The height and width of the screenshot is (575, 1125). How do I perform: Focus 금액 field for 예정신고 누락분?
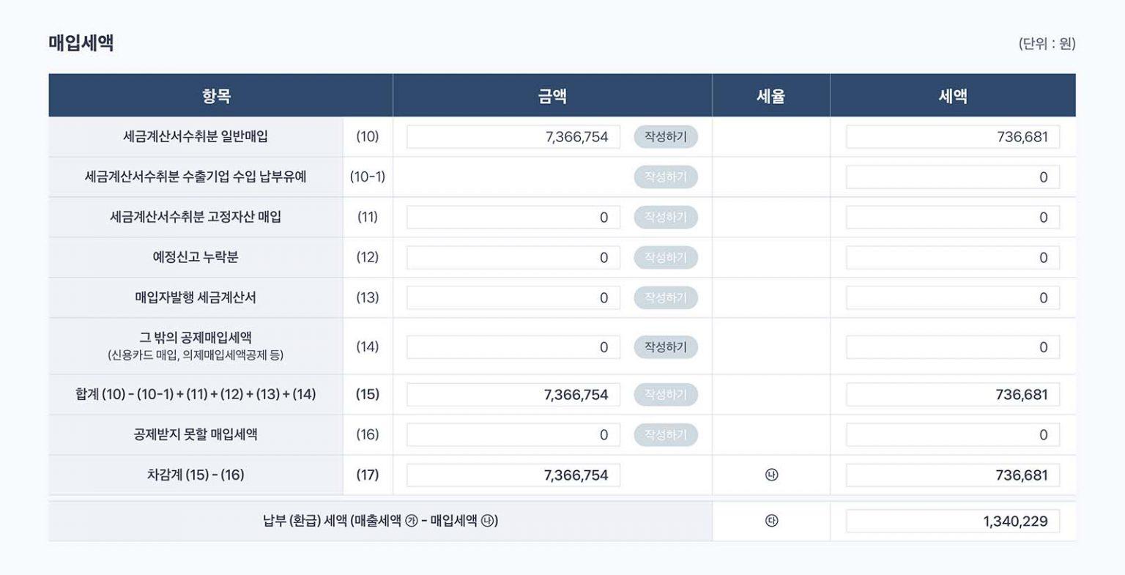click(x=513, y=258)
